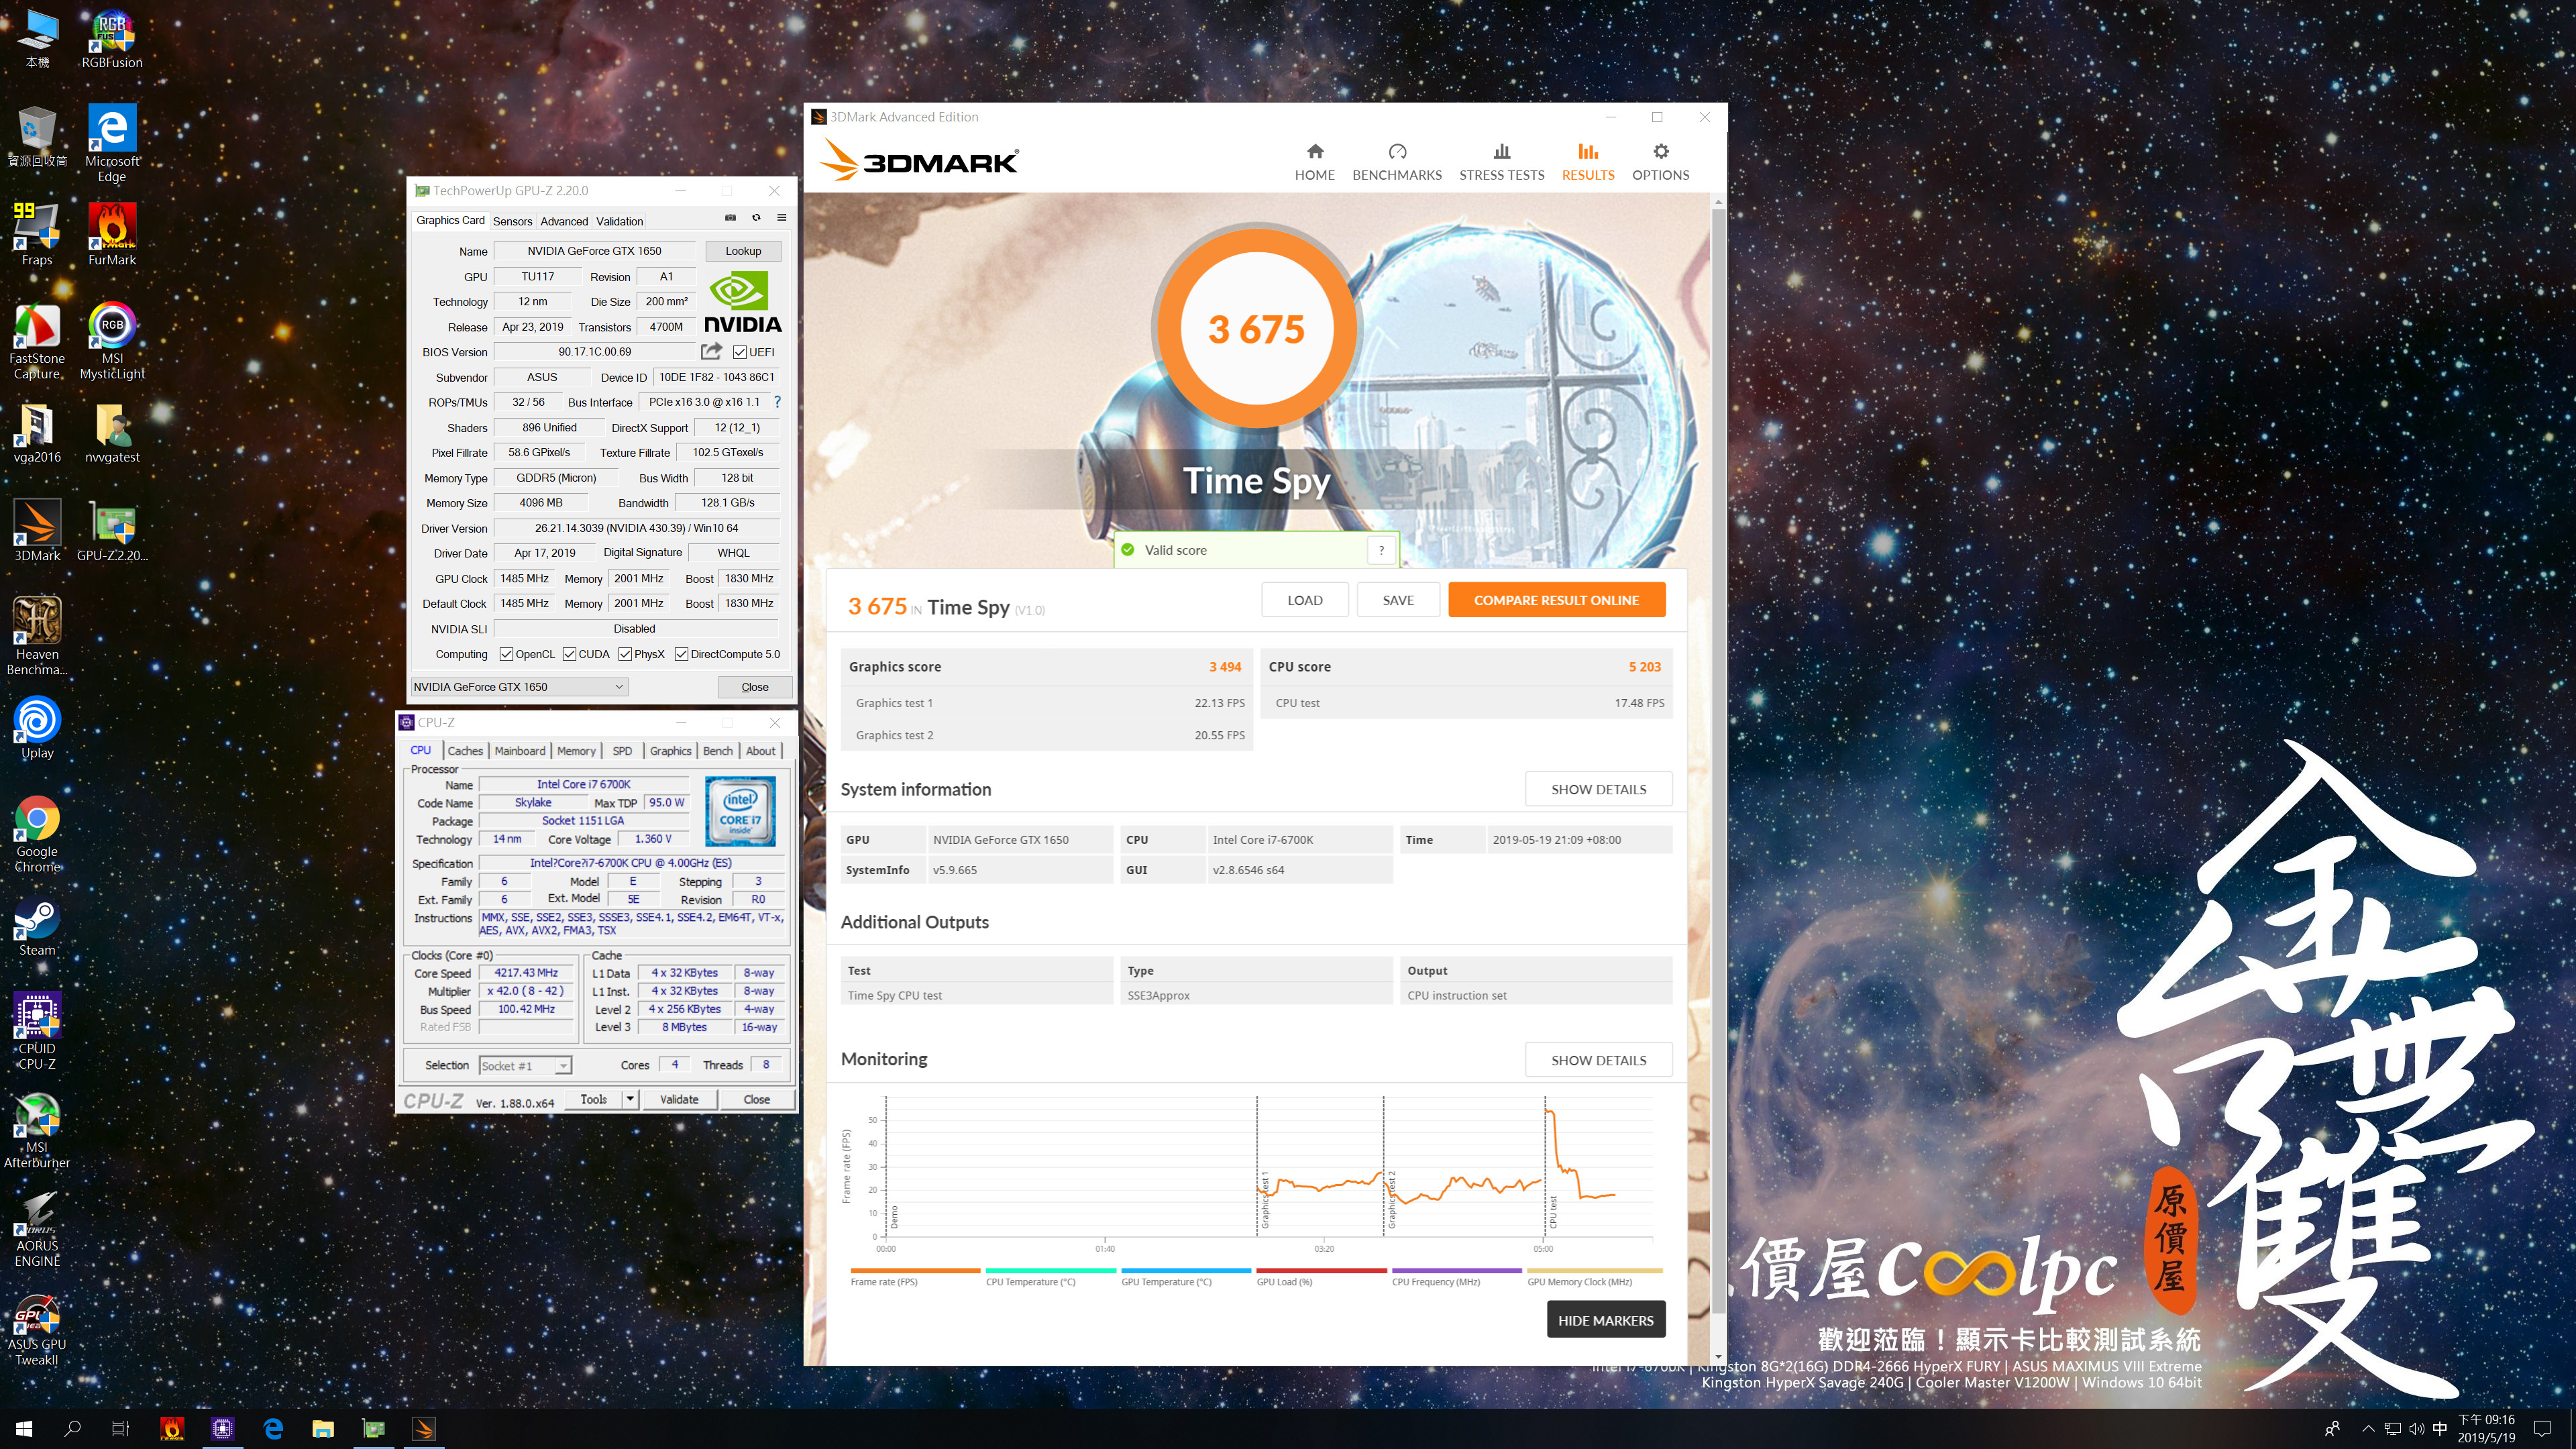
Task: Click the GPU-Z BIOS export share icon
Action: tap(711, 351)
